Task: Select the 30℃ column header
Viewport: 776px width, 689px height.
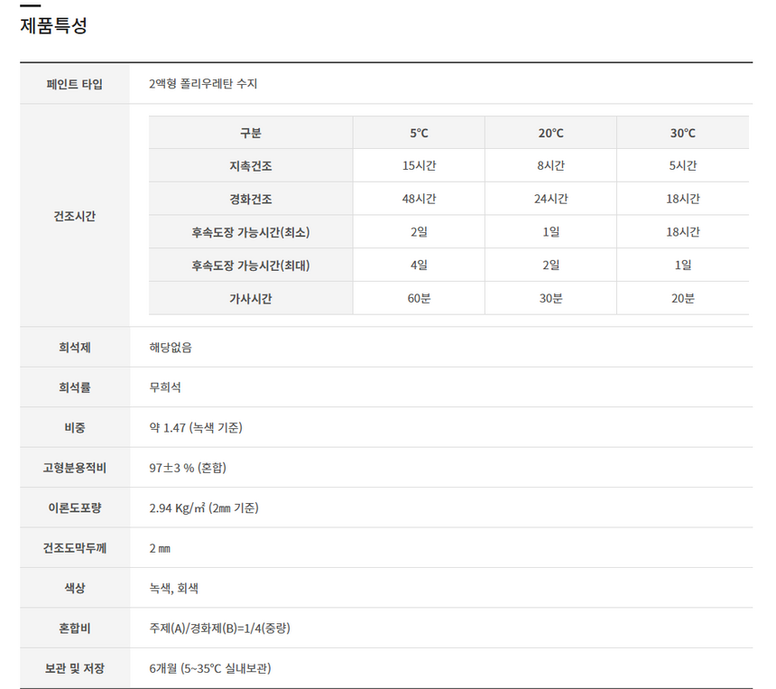Action: coord(682,133)
